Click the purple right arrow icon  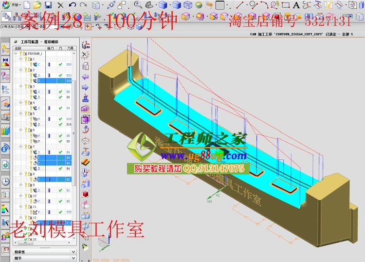[86, 87]
